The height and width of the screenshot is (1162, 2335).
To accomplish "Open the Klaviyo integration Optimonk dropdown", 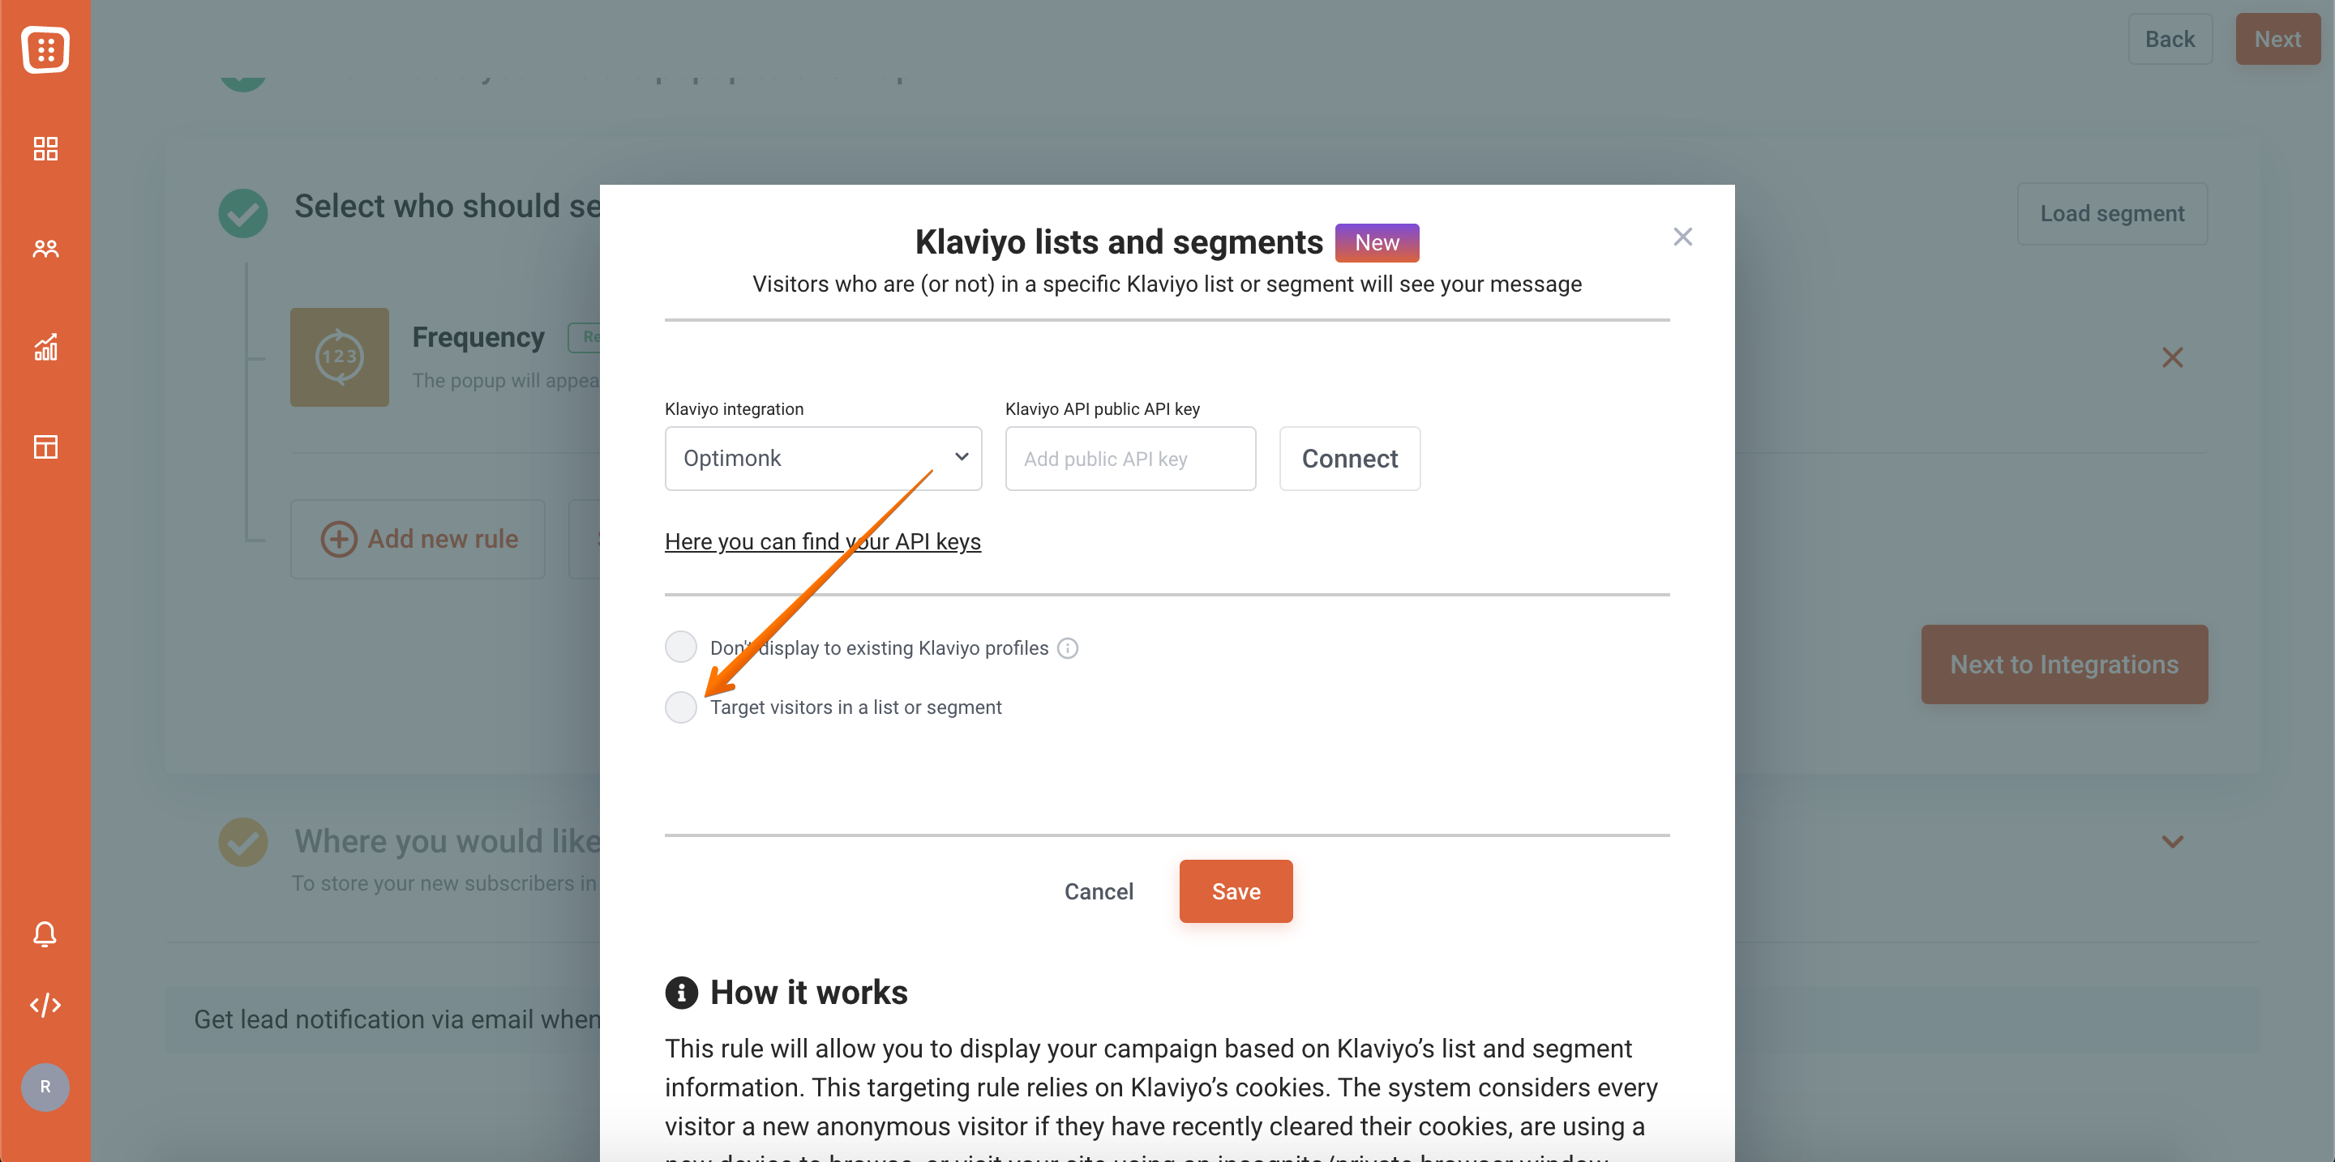I will pos(823,459).
